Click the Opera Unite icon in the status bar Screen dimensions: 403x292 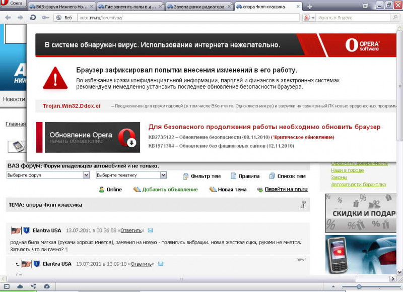click(33, 286)
